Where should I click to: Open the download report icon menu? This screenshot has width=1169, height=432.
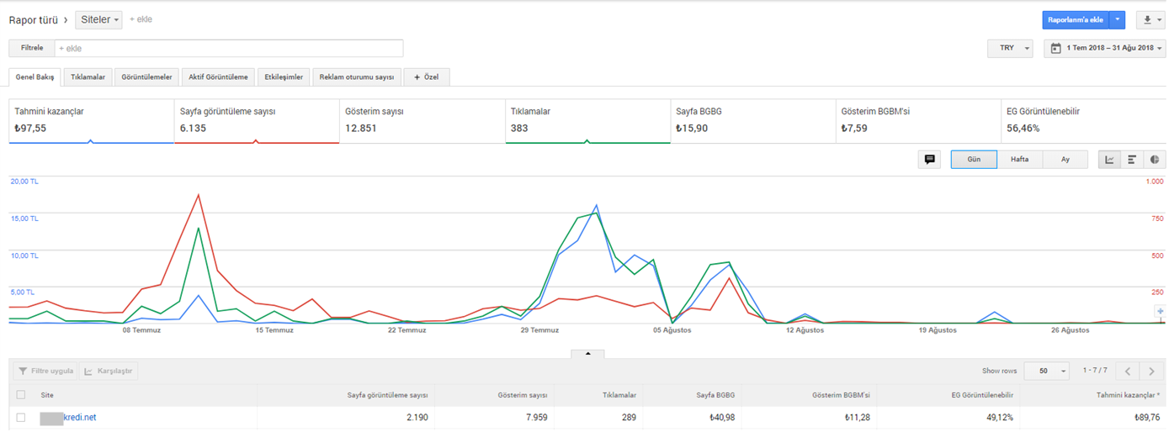(x=1150, y=20)
